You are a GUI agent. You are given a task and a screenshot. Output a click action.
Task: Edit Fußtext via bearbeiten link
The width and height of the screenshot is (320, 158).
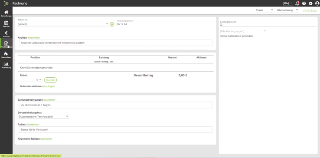(33, 125)
